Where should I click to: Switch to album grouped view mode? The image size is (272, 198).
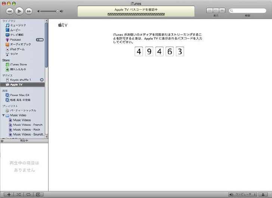216,10
